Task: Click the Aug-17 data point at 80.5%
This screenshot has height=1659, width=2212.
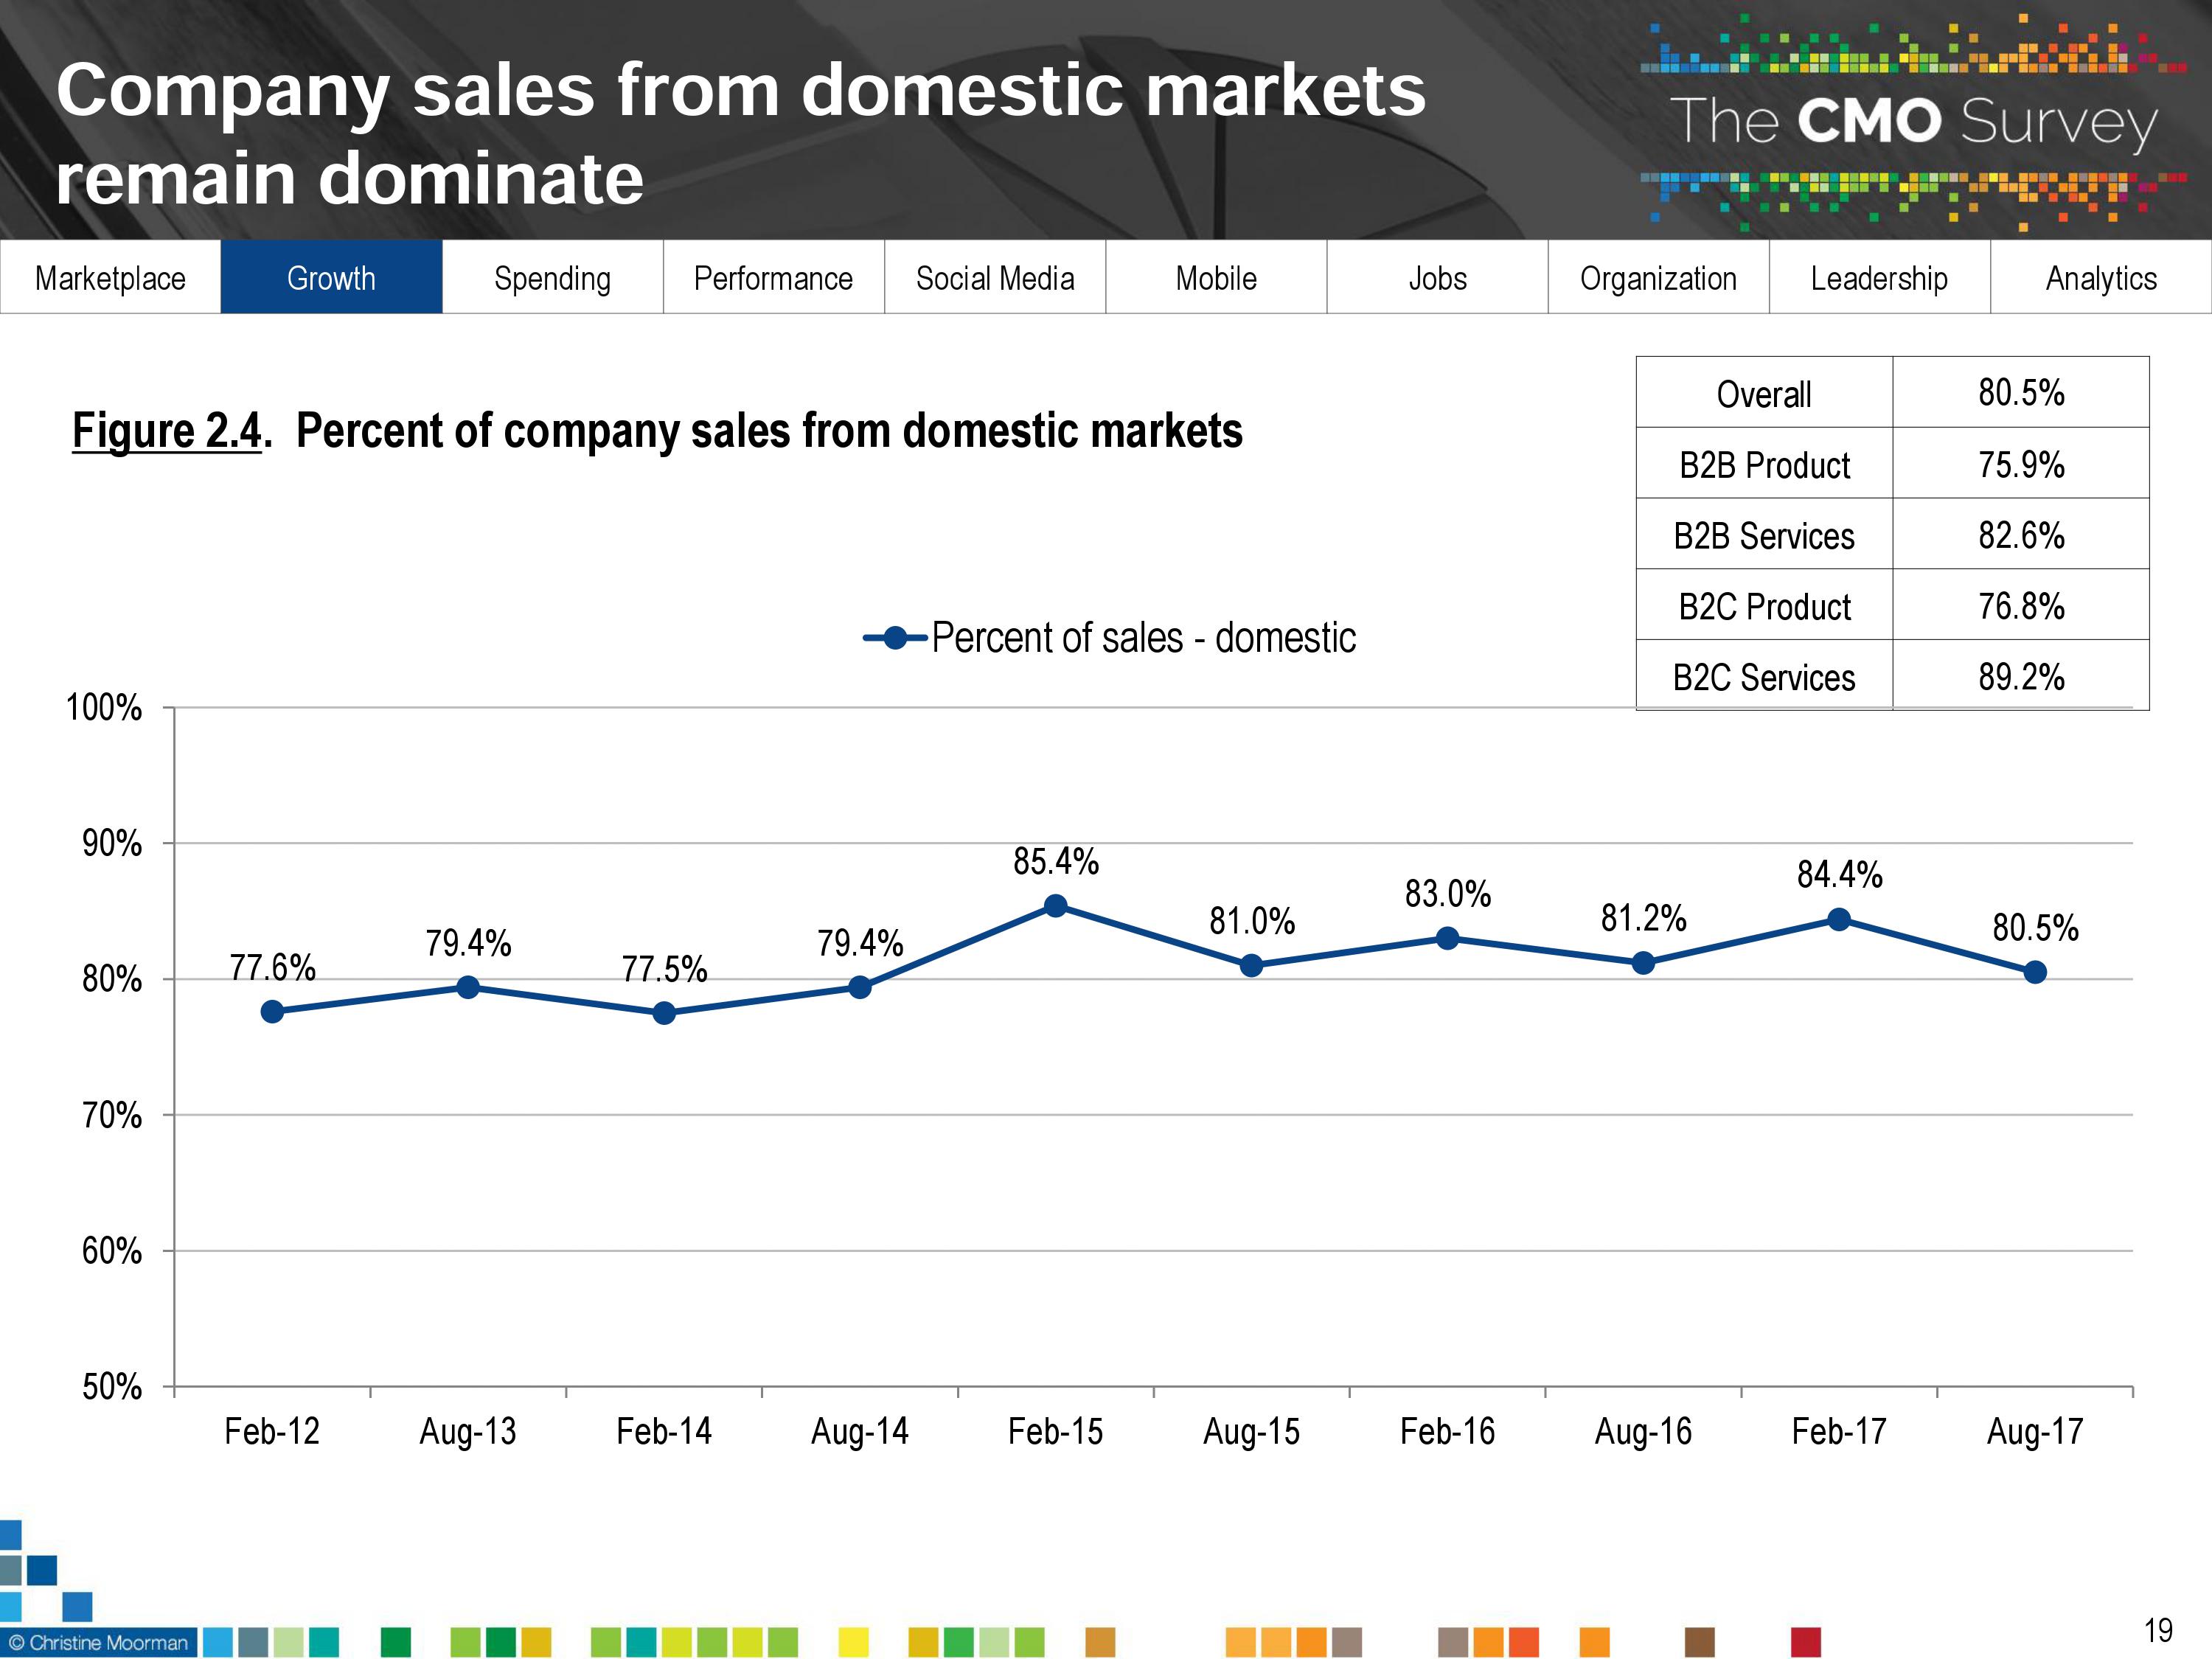Action: tap(2034, 972)
